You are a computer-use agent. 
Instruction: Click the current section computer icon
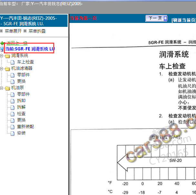2,49
